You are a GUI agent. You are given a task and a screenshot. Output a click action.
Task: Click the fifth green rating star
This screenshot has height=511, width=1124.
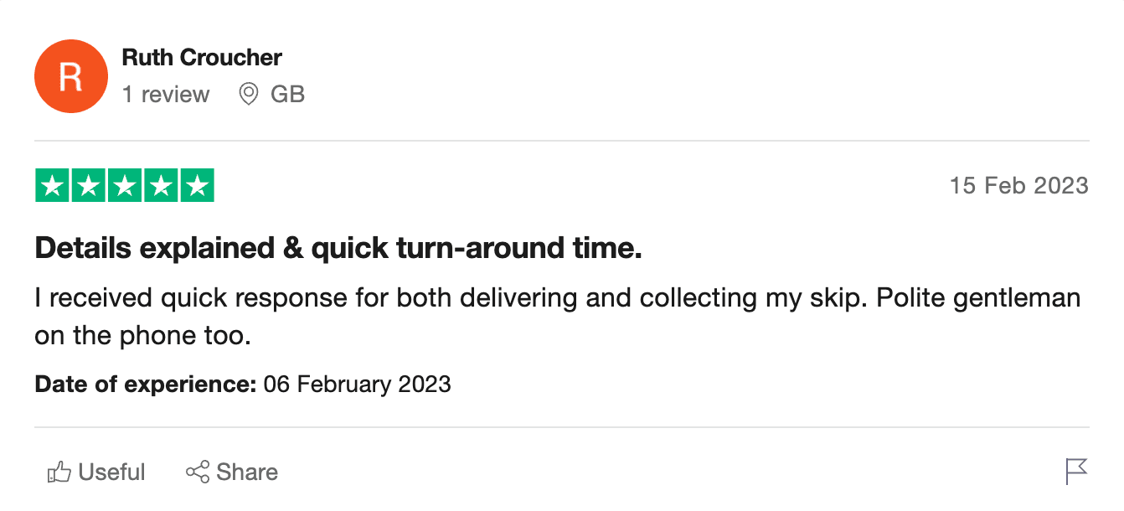[x=197, y=186]
